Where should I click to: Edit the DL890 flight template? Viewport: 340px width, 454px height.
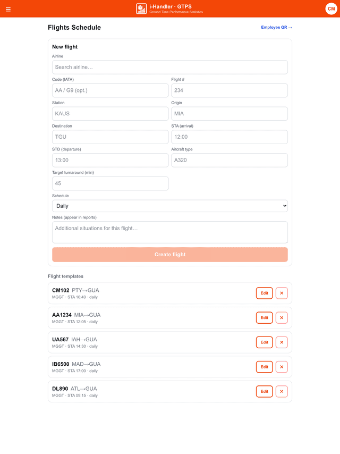click(x=264, y=391)
